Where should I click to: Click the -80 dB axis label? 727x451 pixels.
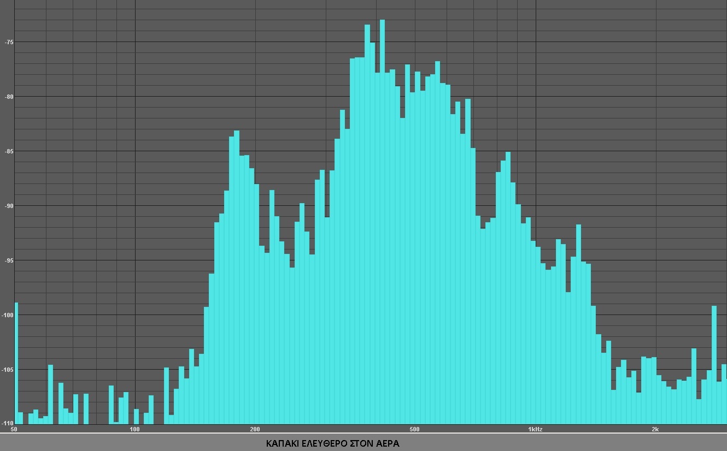tap(9, 97)
